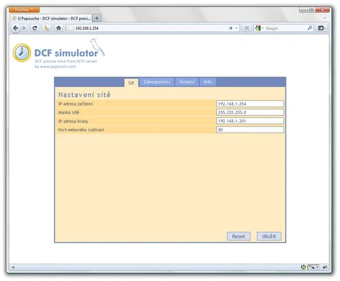
Task: Open a new tab with plus icon
Action: coord(97,18)
